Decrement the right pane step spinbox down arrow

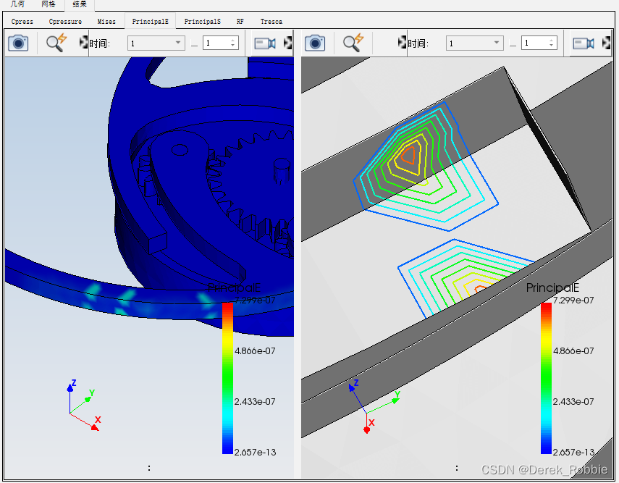click(x=551, y=46)
